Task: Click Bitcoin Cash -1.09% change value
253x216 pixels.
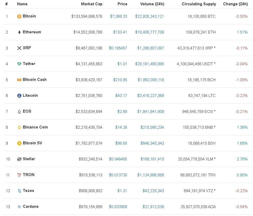Action: (241, 80)
